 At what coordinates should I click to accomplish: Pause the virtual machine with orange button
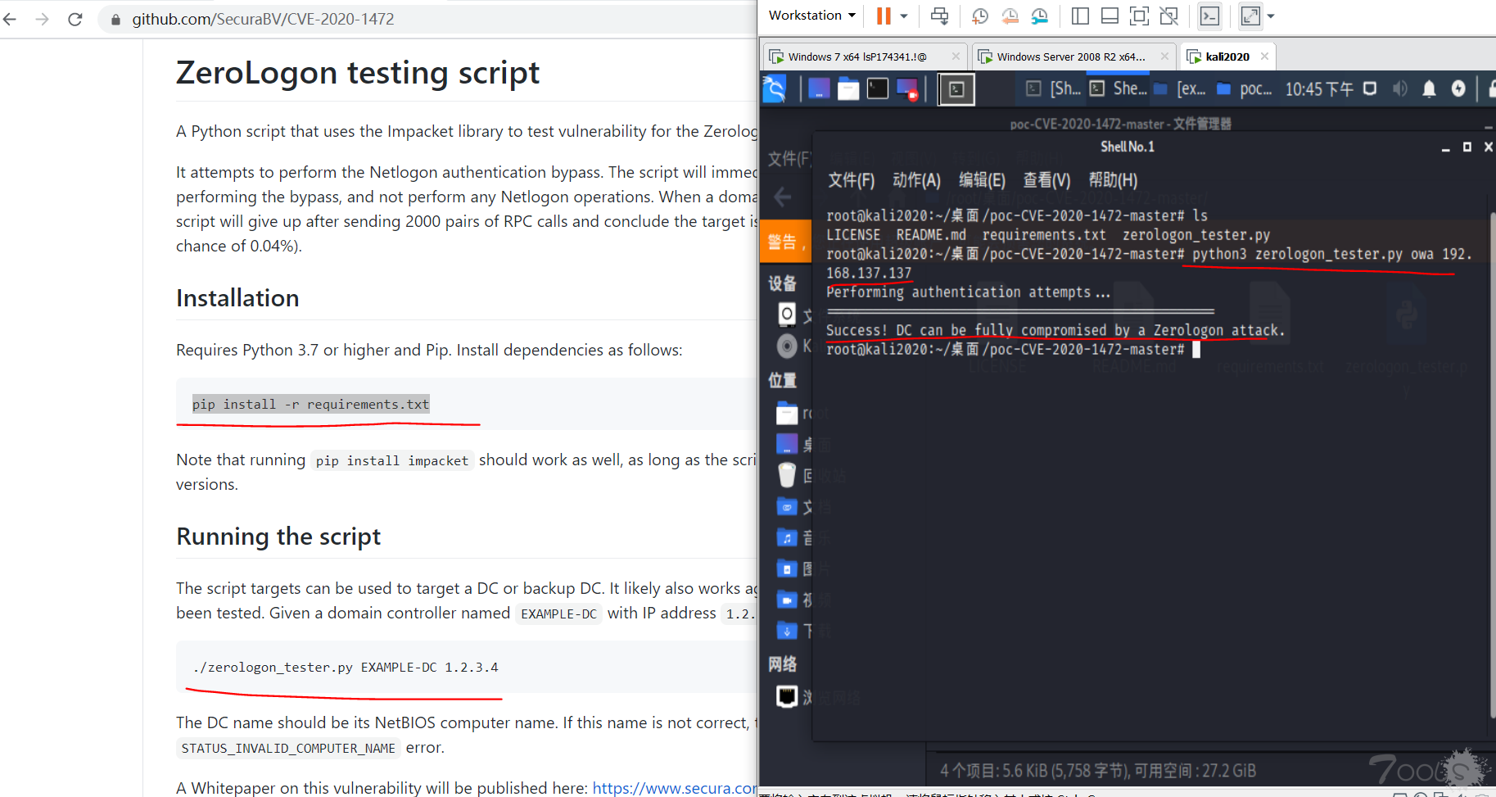pos(884,16)
